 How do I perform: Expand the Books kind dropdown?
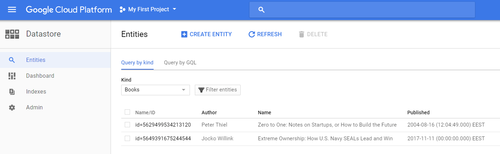pyautogui.click(x=155, y=90)
